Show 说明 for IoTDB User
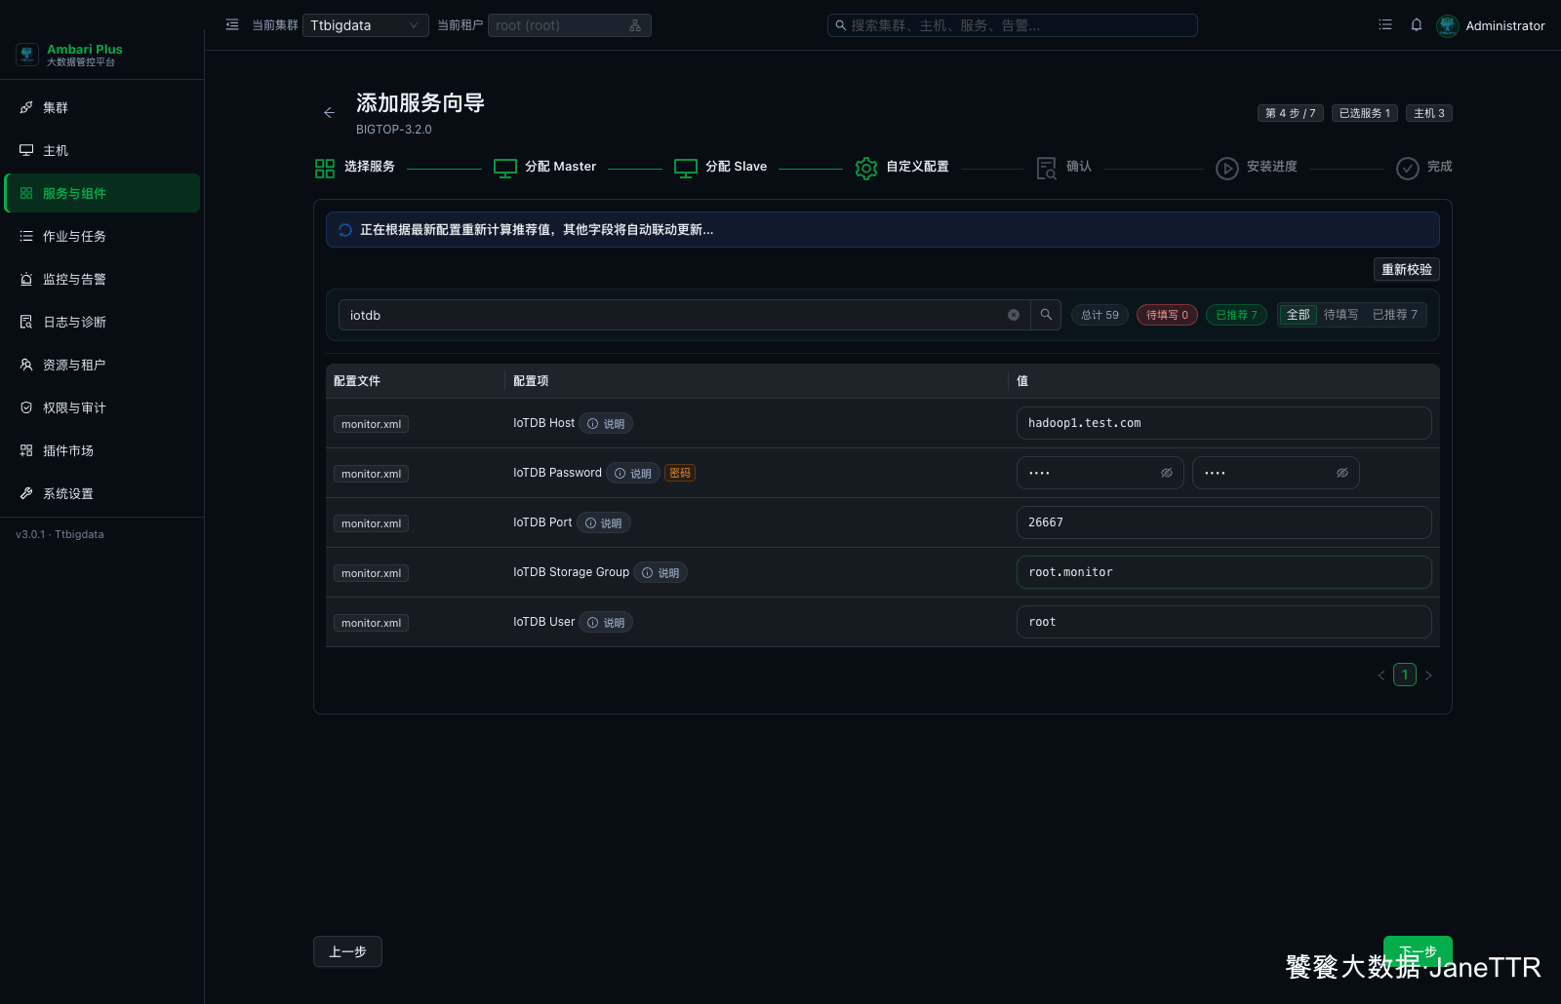Viewport: 1561px width, 1004px height. (x=606, y=623)
